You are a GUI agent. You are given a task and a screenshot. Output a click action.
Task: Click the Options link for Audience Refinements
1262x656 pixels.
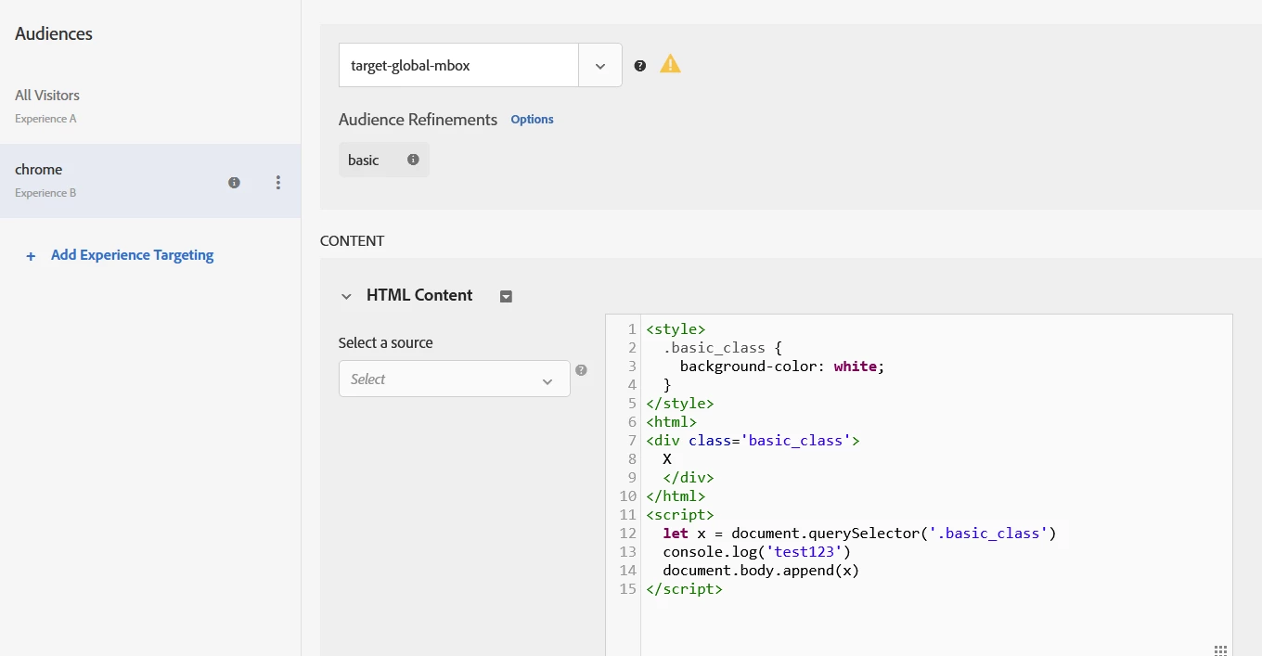532,119
